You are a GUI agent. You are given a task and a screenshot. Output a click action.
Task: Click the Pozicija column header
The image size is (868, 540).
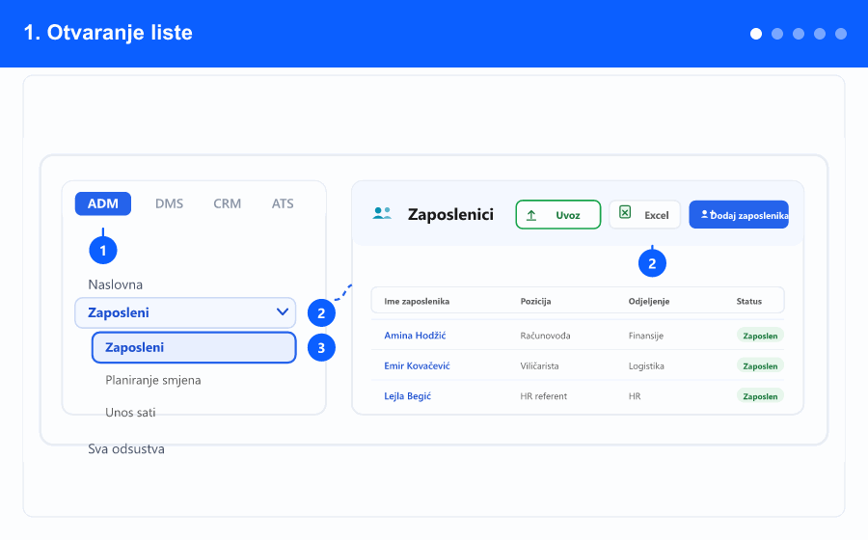[535, 301]
